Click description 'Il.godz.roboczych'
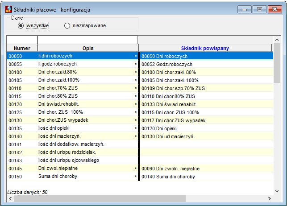Screen dimensions: 287x206 tap(58, 64)
